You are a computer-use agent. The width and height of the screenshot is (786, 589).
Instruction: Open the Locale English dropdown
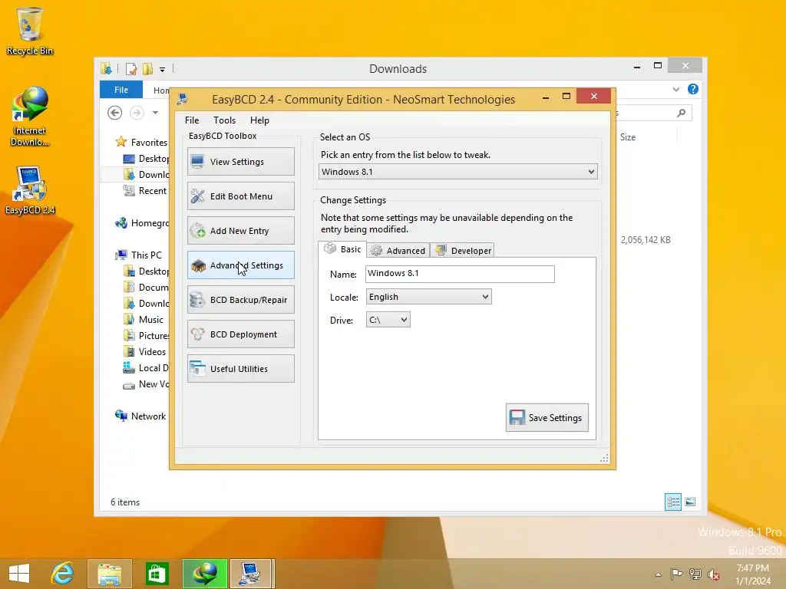click(x=428, y=297)
